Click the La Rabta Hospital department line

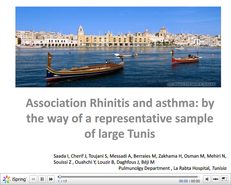point(172,168)
